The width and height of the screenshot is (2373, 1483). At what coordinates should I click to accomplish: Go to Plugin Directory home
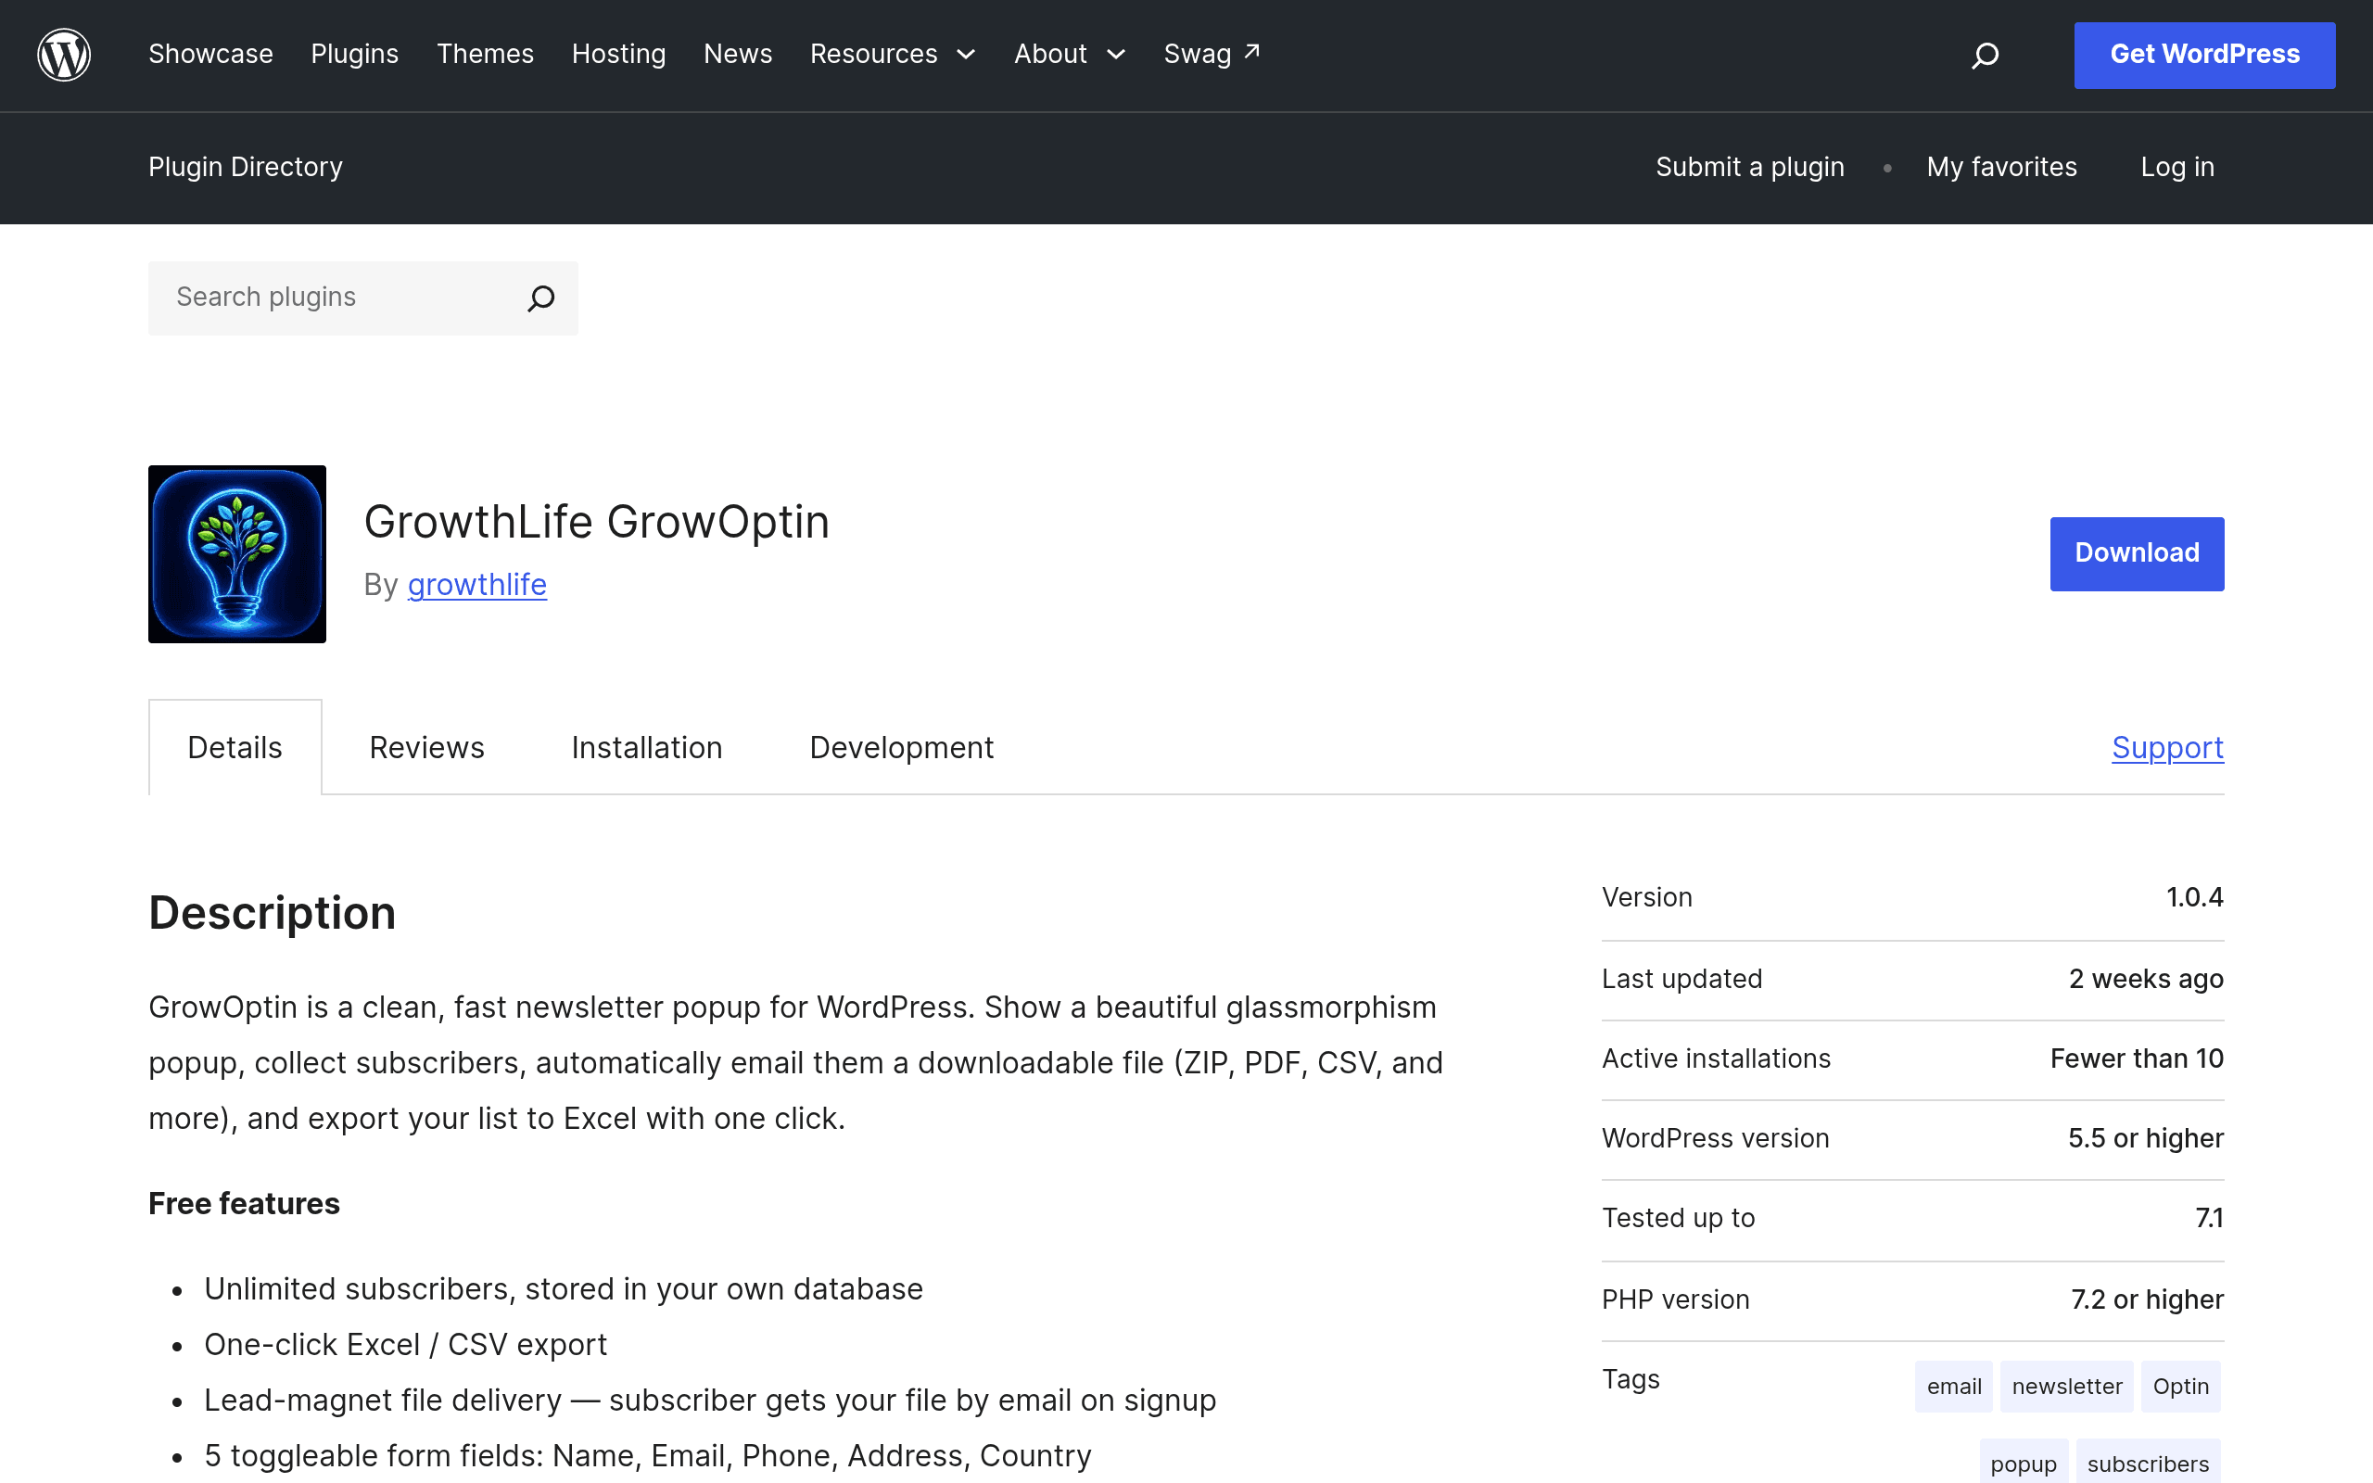pyautogui.click(x=245, y=167)
